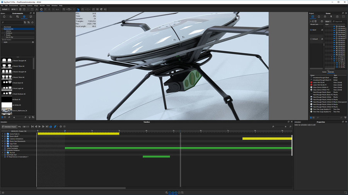Select the Initial Turntable green timeline bar
This screenshot has width=348, height=195.
(178, 148)
